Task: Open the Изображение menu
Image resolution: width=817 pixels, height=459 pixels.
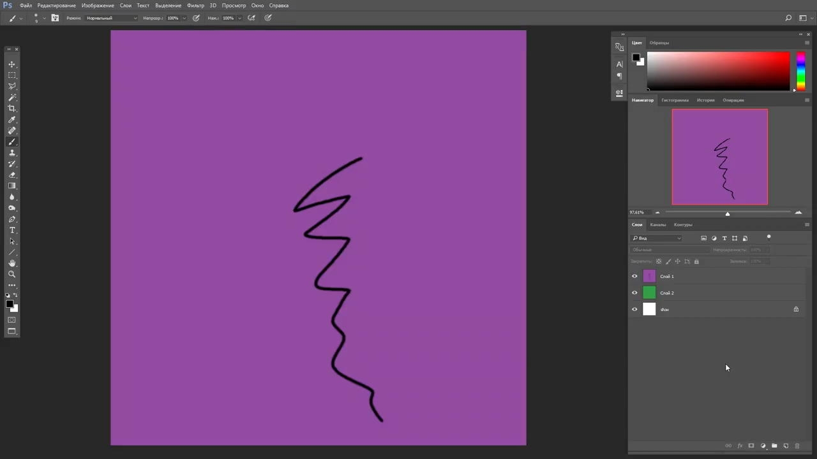Action: click(98, 5)
